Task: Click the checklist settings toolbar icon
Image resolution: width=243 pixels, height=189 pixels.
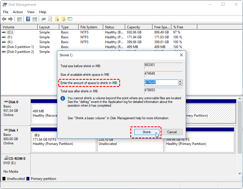Action: (70, 19)
